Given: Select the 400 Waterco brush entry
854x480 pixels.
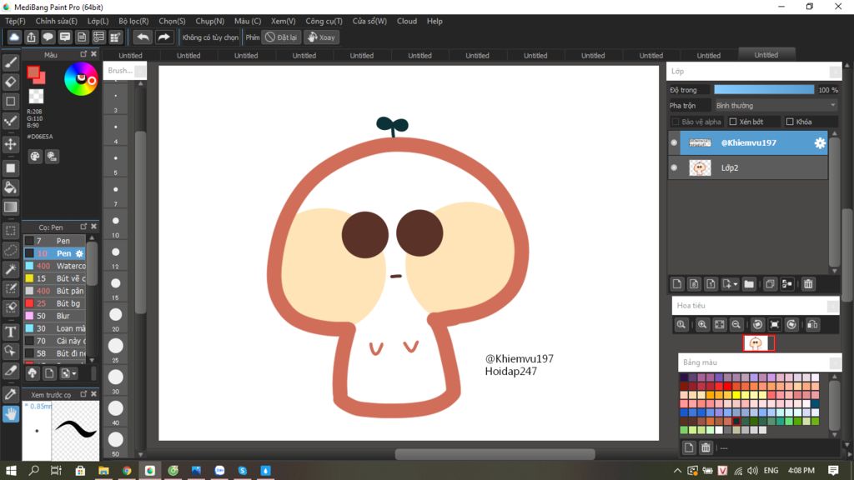Looking at the screenshot, I should (54, 266).
